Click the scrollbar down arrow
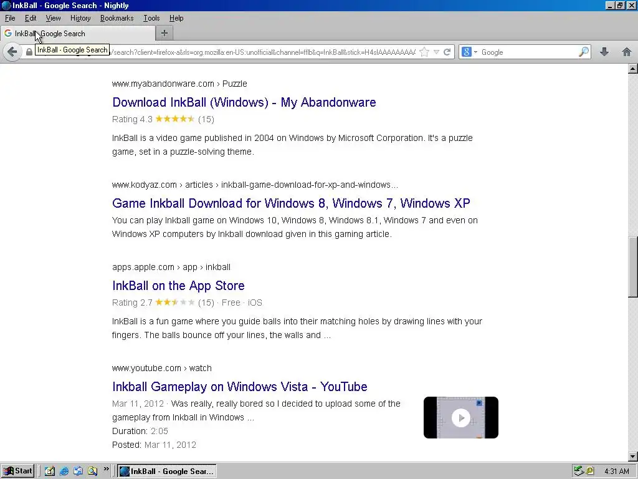The height and width of the screenshot is (479, 638). pyautogui.click(x=633, y=456)
